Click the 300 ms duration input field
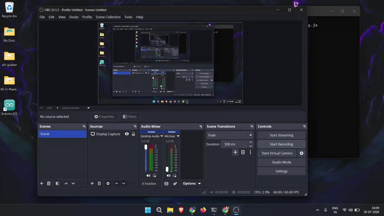This screenshot has height=216, width=384. (235, 144)
